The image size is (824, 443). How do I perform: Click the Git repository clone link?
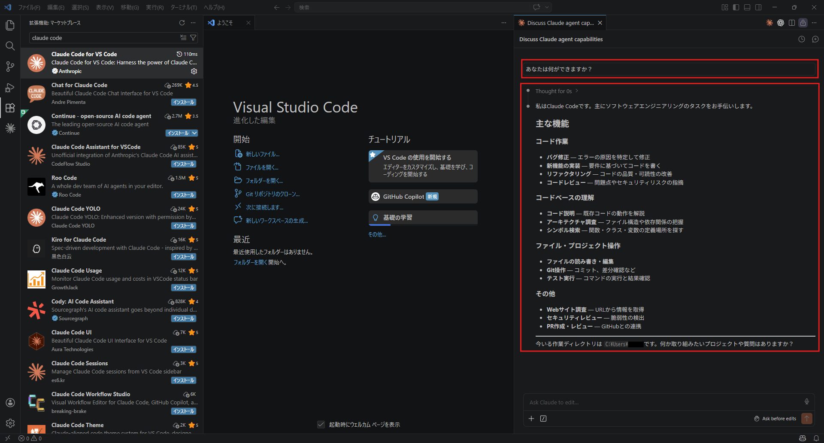(x=272, y=194)
